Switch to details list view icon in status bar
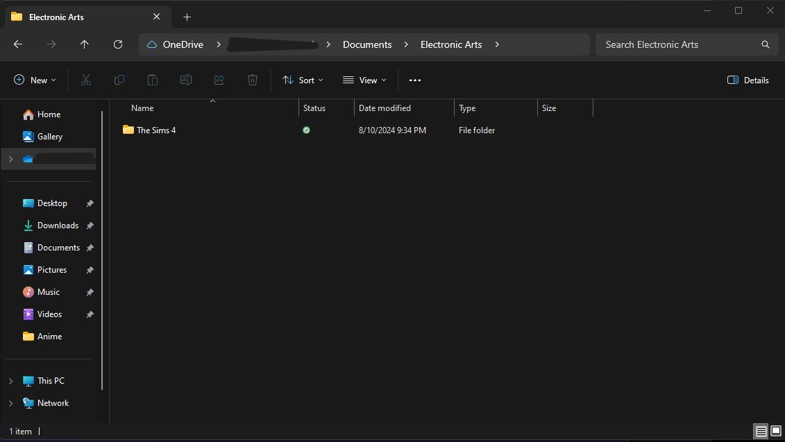 click(761, 431)
